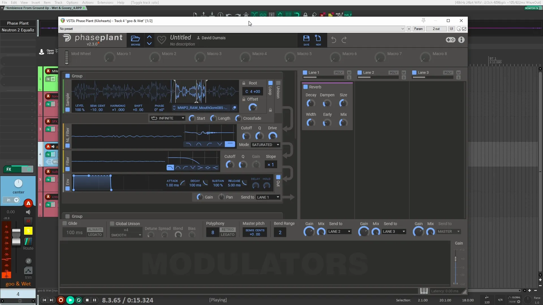543x305 pixels.
Task: Redo Phase Plant change
Action: [344, 40]
